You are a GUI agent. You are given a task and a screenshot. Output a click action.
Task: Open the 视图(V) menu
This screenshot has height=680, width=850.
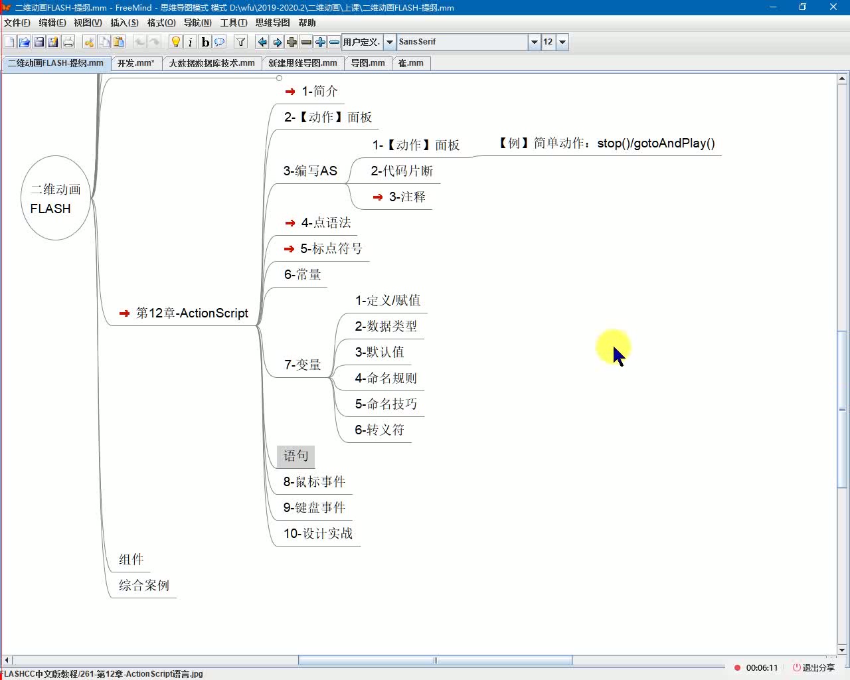coord(88,23)
